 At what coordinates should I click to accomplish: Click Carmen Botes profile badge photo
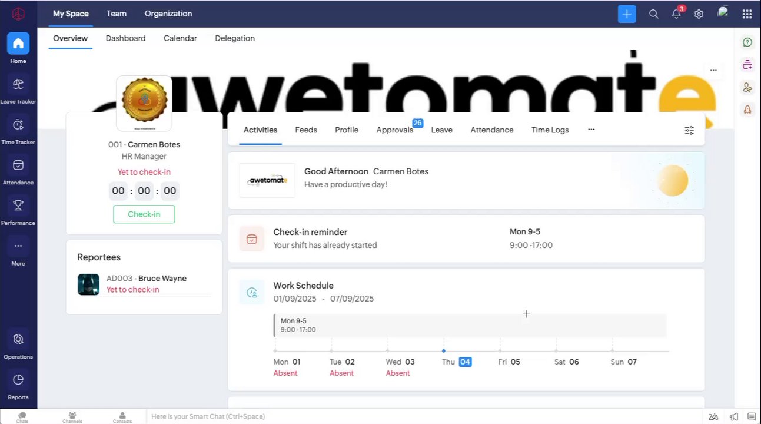144,102
